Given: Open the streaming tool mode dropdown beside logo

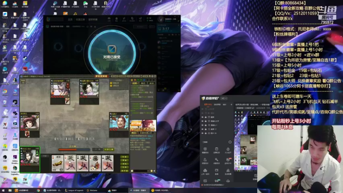Looking at the screenshot, I should click(224, 99).
